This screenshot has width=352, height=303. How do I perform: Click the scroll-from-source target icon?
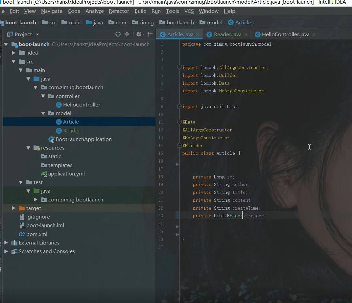(x=118, y=34)
